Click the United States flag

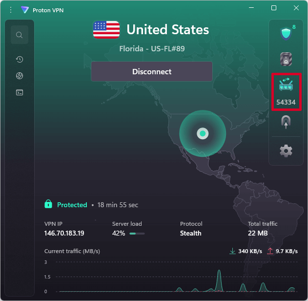106,30
